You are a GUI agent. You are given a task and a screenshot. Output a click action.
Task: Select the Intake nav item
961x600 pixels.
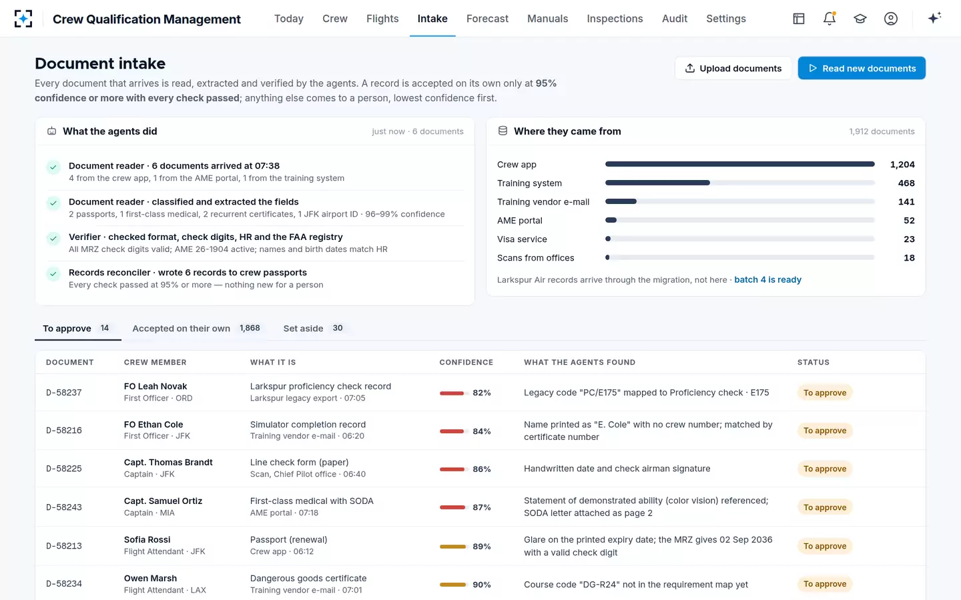(x=432, y=19)
